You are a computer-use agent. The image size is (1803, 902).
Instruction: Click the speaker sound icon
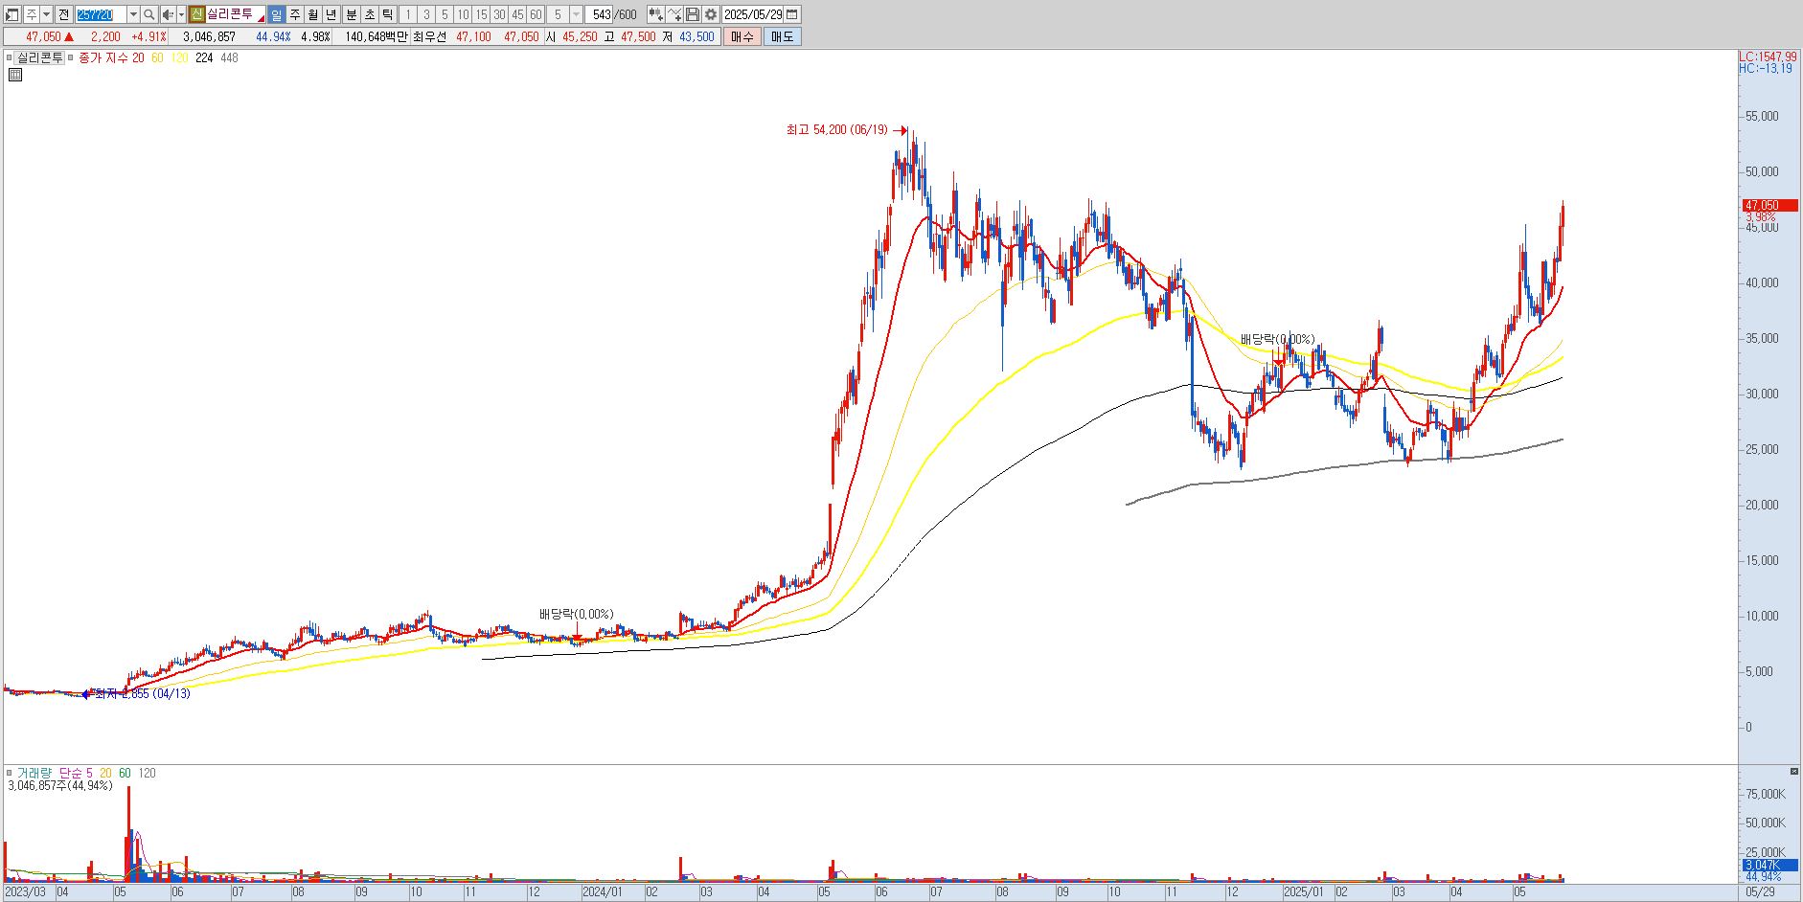pos(168,14)
